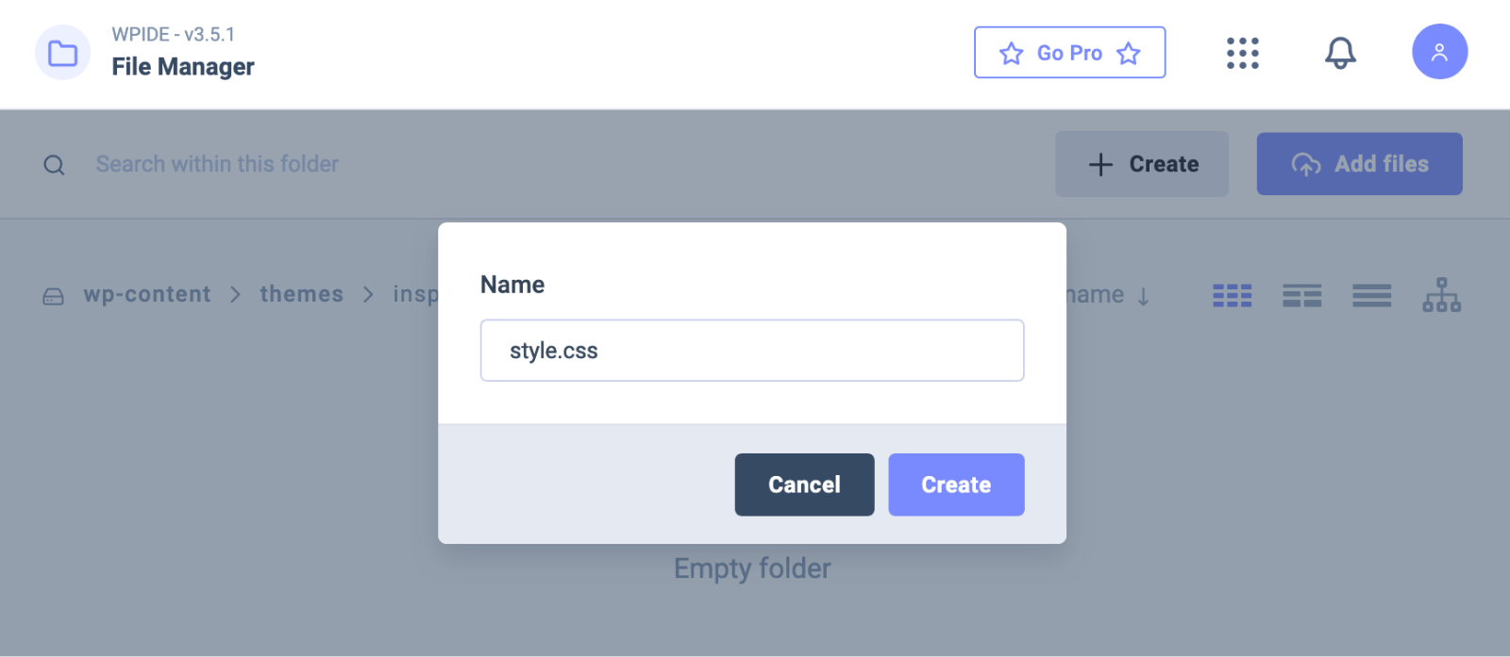
Task: Toggle the name sort order arrow
Action: (1143, 296)
